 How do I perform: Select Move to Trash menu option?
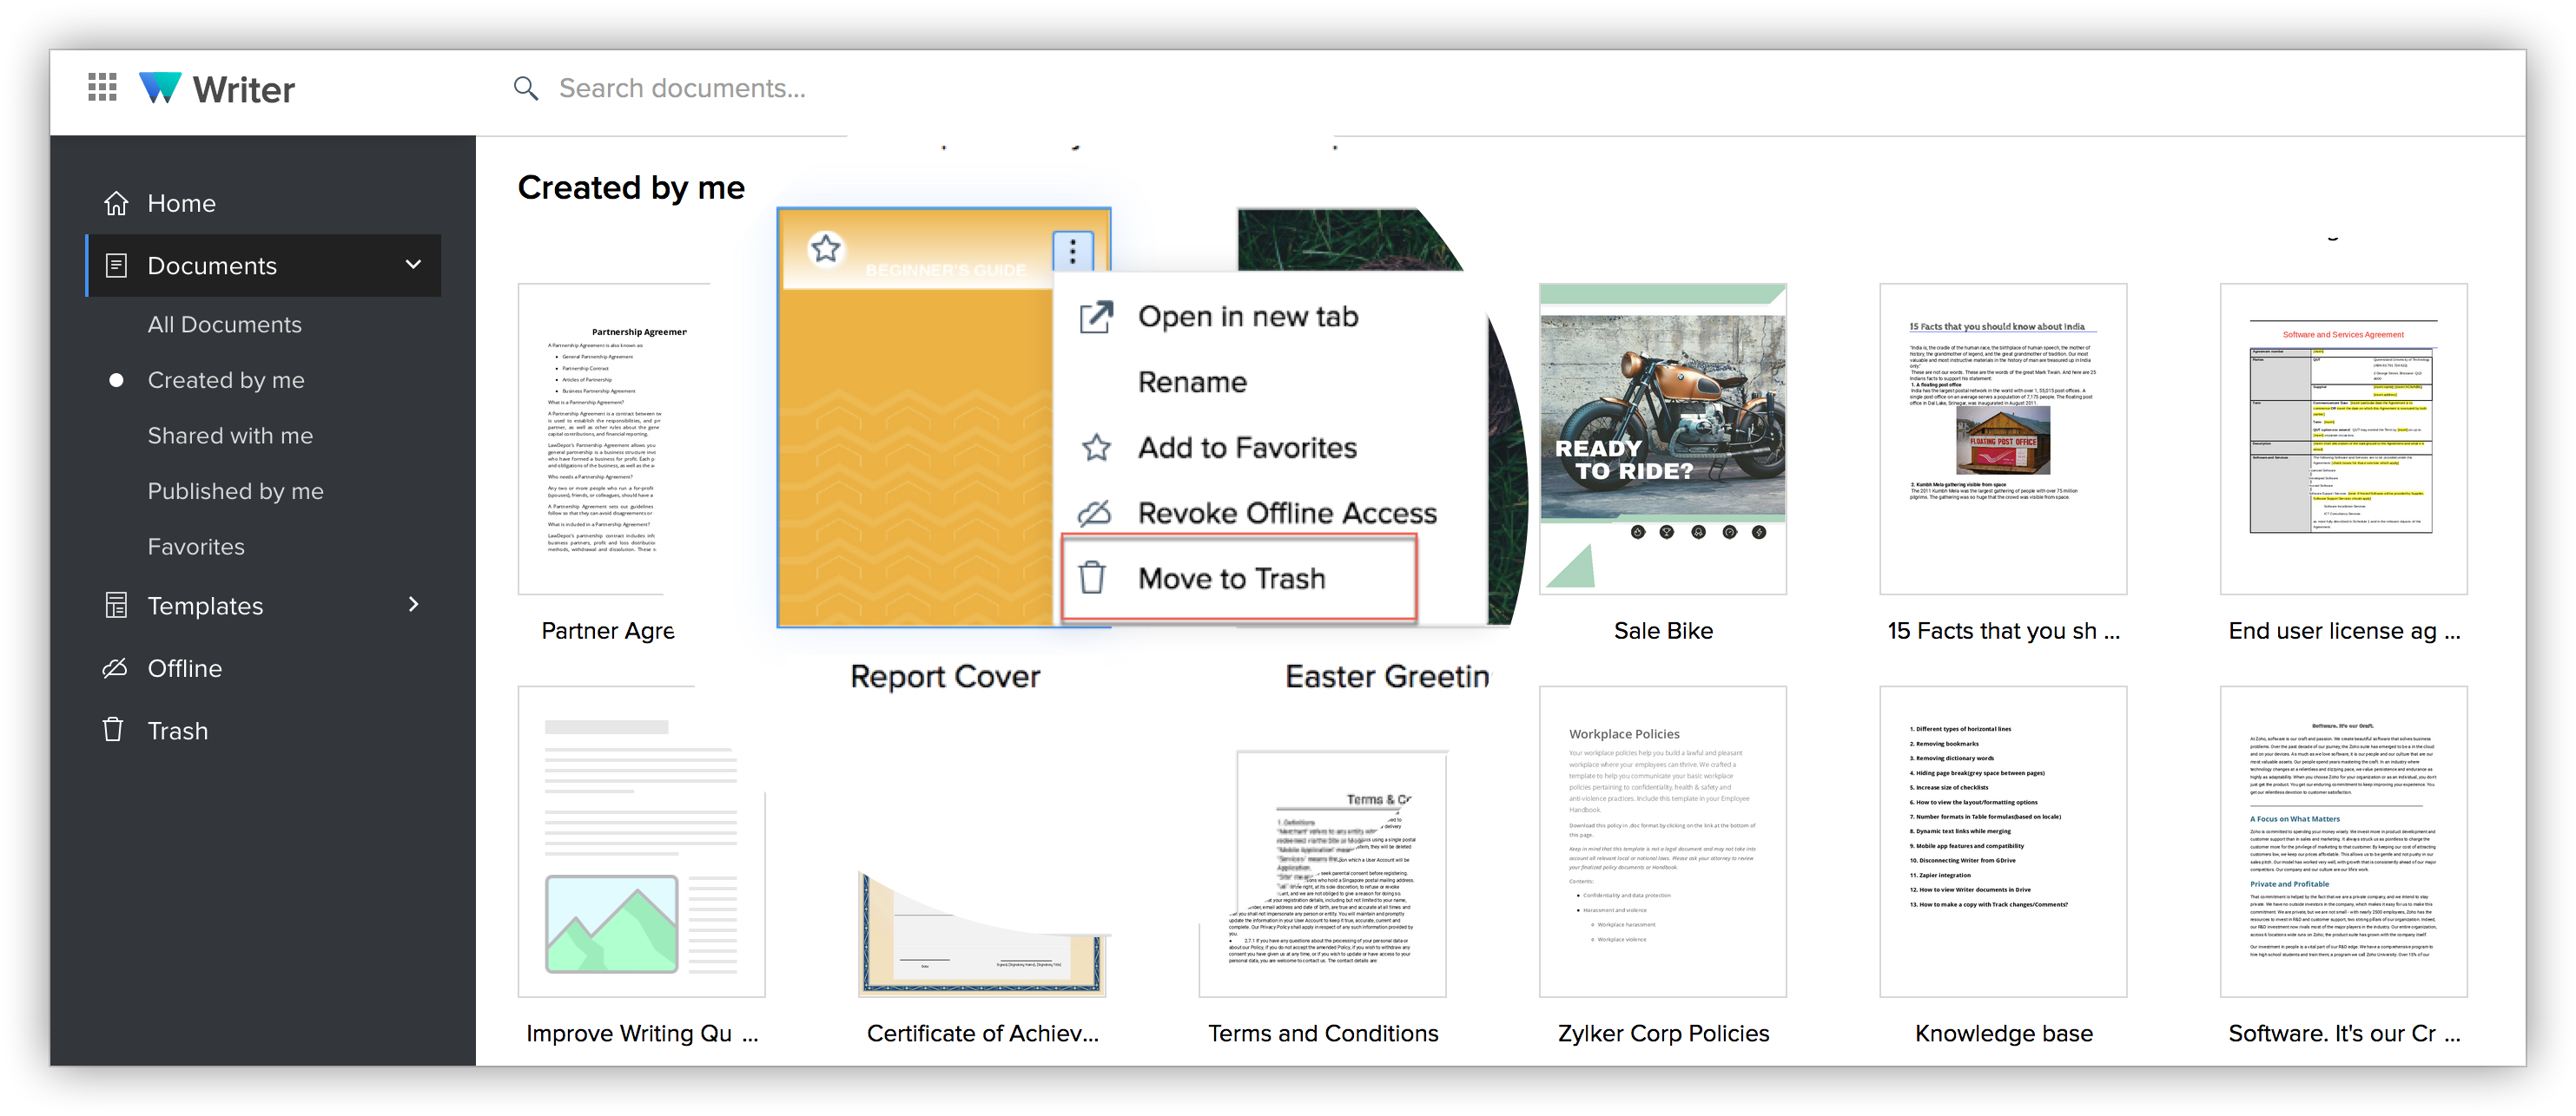[1231, 579]
